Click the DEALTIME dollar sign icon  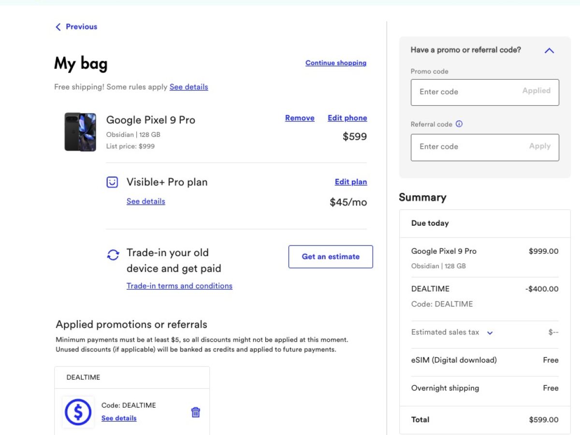(x=78, y=412)
